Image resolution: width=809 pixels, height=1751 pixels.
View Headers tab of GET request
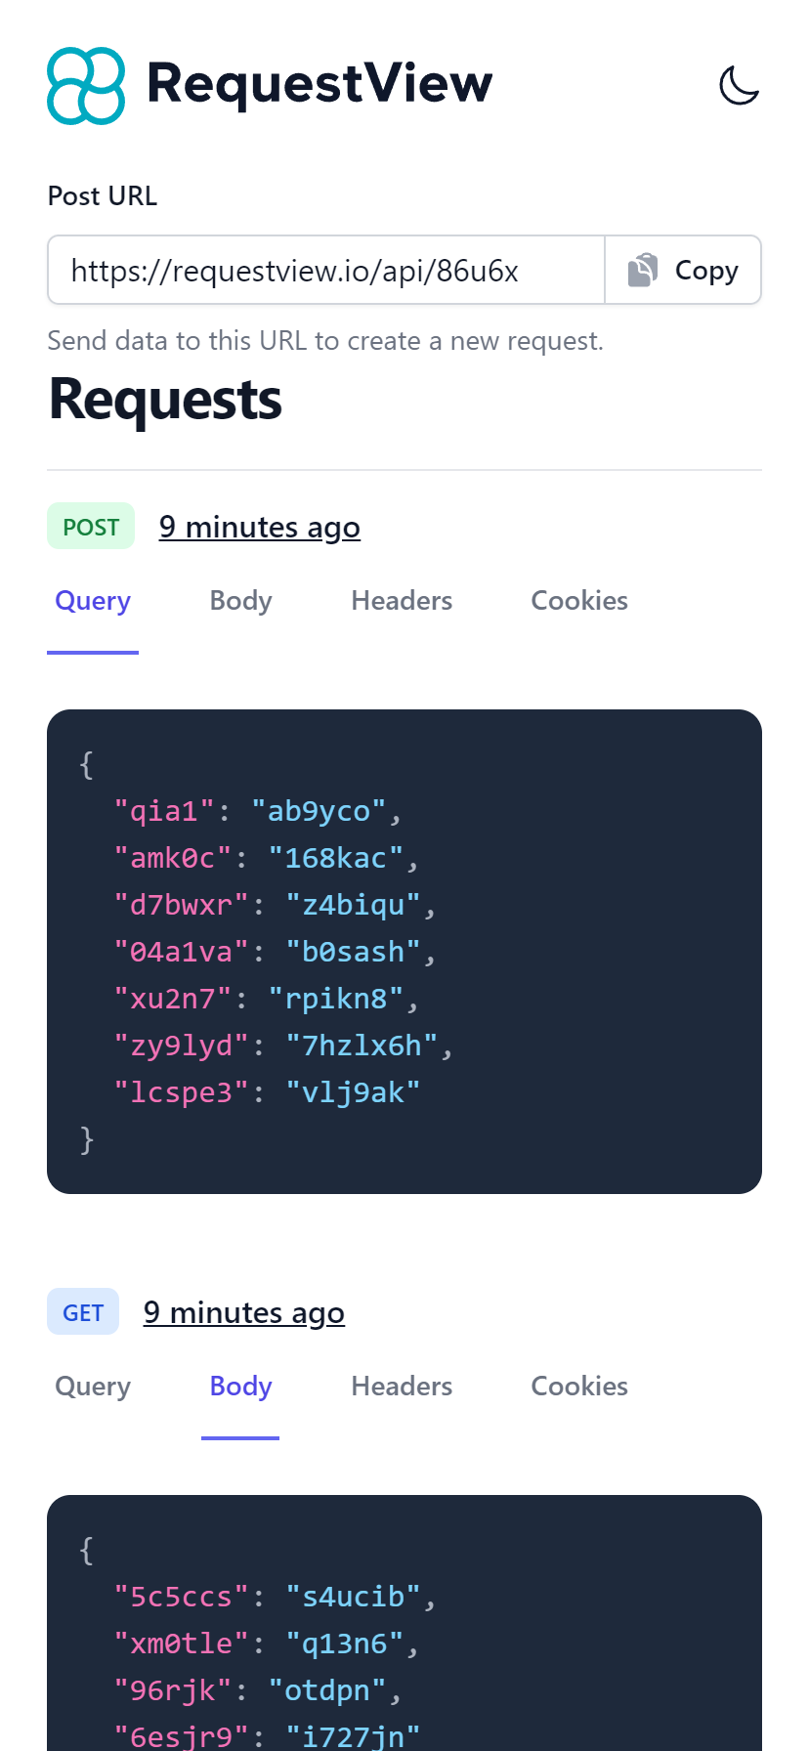[x=402, y=1387]
